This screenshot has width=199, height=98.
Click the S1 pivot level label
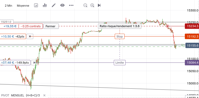coord(183,45)
